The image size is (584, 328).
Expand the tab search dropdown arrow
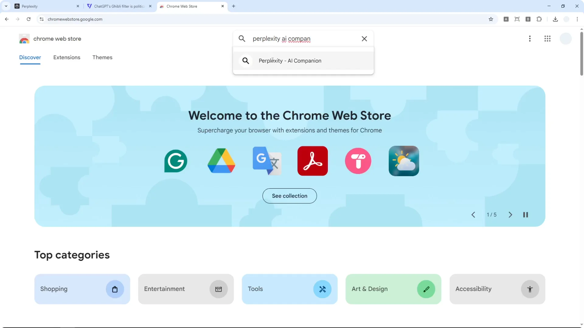click(x=6, y=6)
